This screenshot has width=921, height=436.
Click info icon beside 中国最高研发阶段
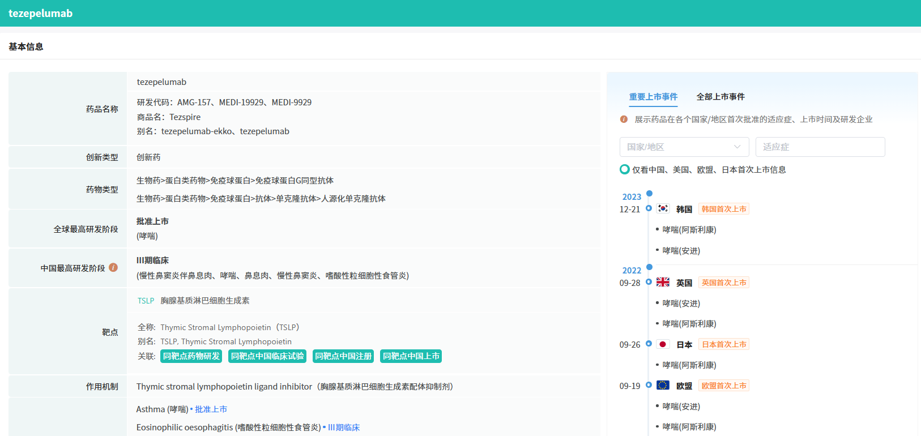pyautogui.click(x=113, y=267)
